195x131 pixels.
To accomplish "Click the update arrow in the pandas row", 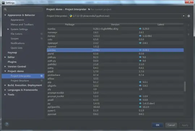I will [x=140, y=50].
